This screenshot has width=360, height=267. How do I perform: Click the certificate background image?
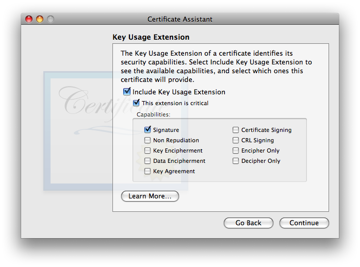(x=77, y=129)
